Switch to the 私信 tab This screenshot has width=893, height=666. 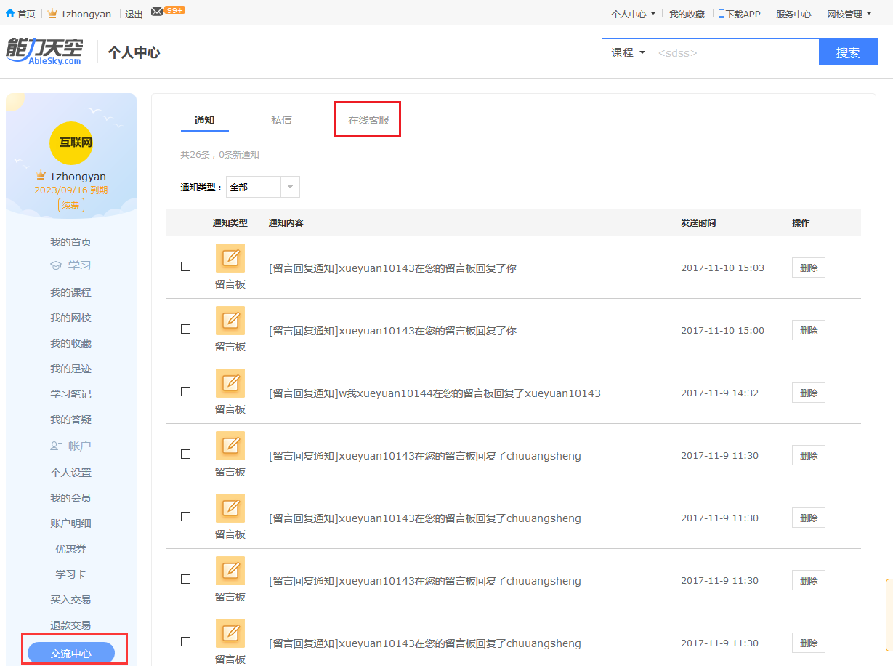coord(281,120)
